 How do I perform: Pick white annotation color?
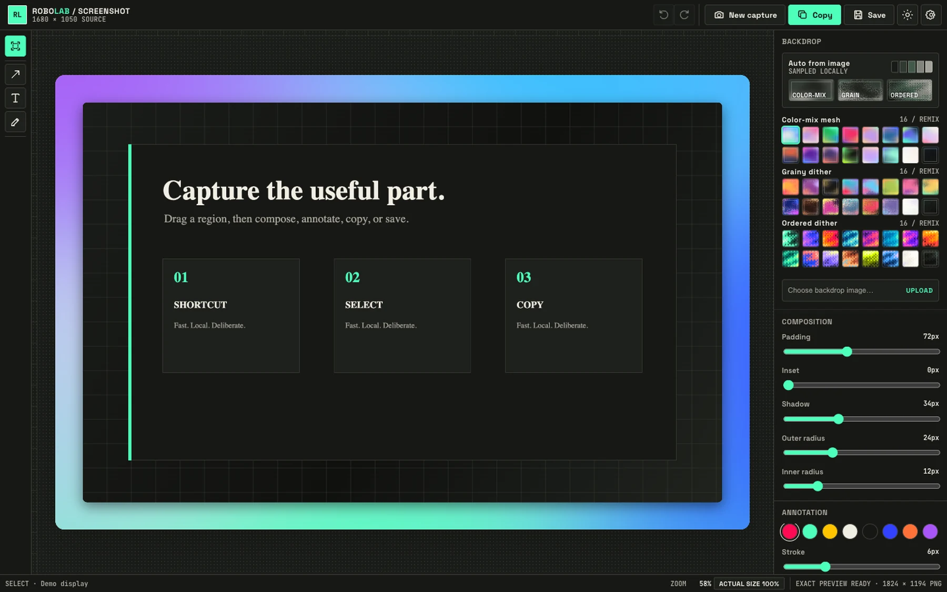point(850,531)
